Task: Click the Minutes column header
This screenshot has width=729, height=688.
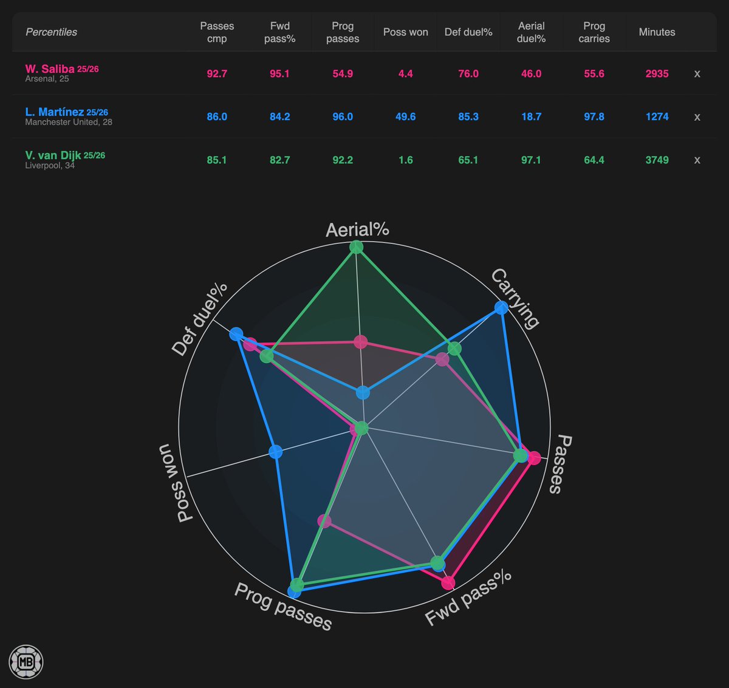Action: point(657,32)
